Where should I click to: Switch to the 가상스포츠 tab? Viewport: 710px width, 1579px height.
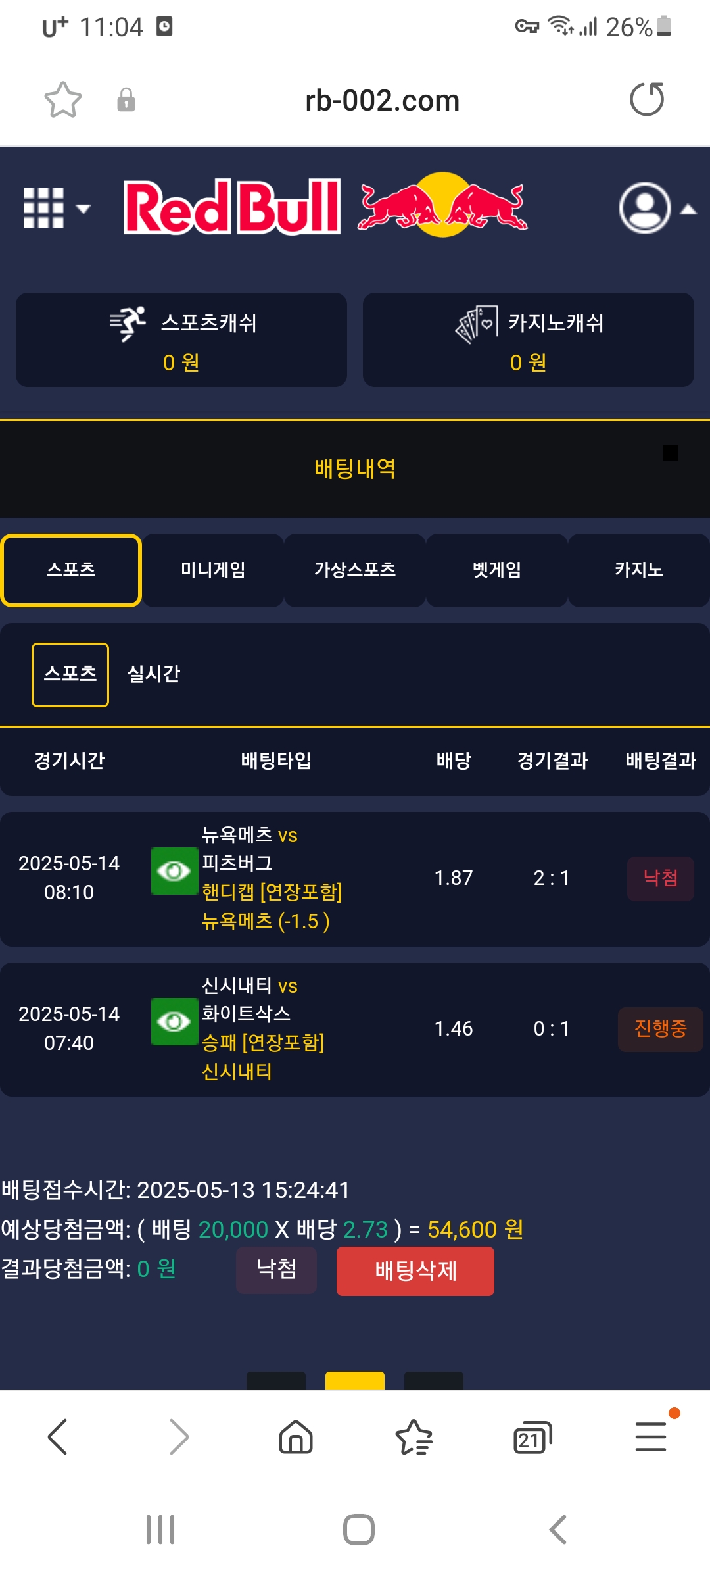click(x=355, y=570)
